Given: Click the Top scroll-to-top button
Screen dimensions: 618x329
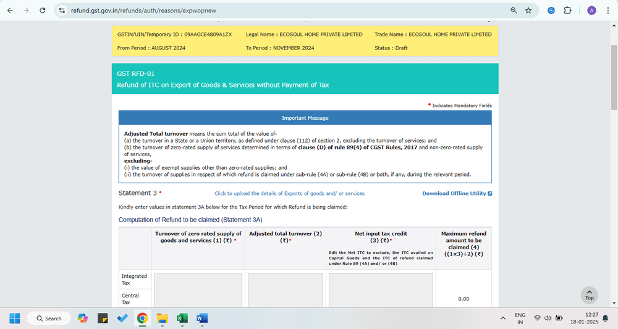Looking at the screenshot, I should pyautogui.click(x=589, y=295).
